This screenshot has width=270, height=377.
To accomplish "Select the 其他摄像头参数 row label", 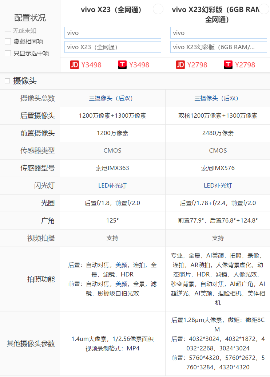I will pyautogui.click(x=31, y=343).
